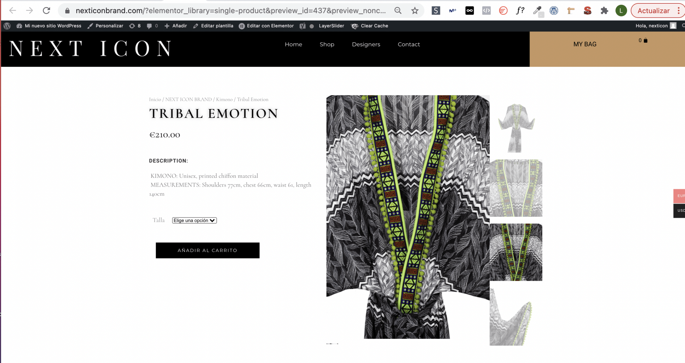Open the green L profile avatar
Image resolution: width=685 pixels, height=363 pixels.
pos(621,10)
